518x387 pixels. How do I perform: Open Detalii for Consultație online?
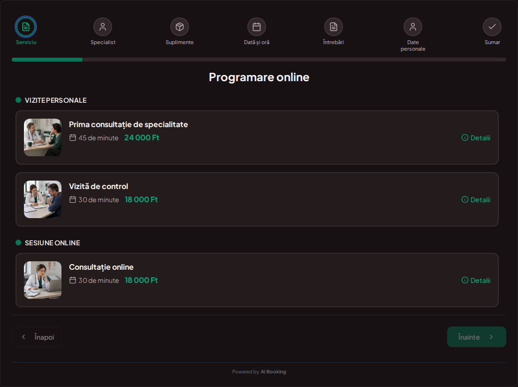point(476,281)
